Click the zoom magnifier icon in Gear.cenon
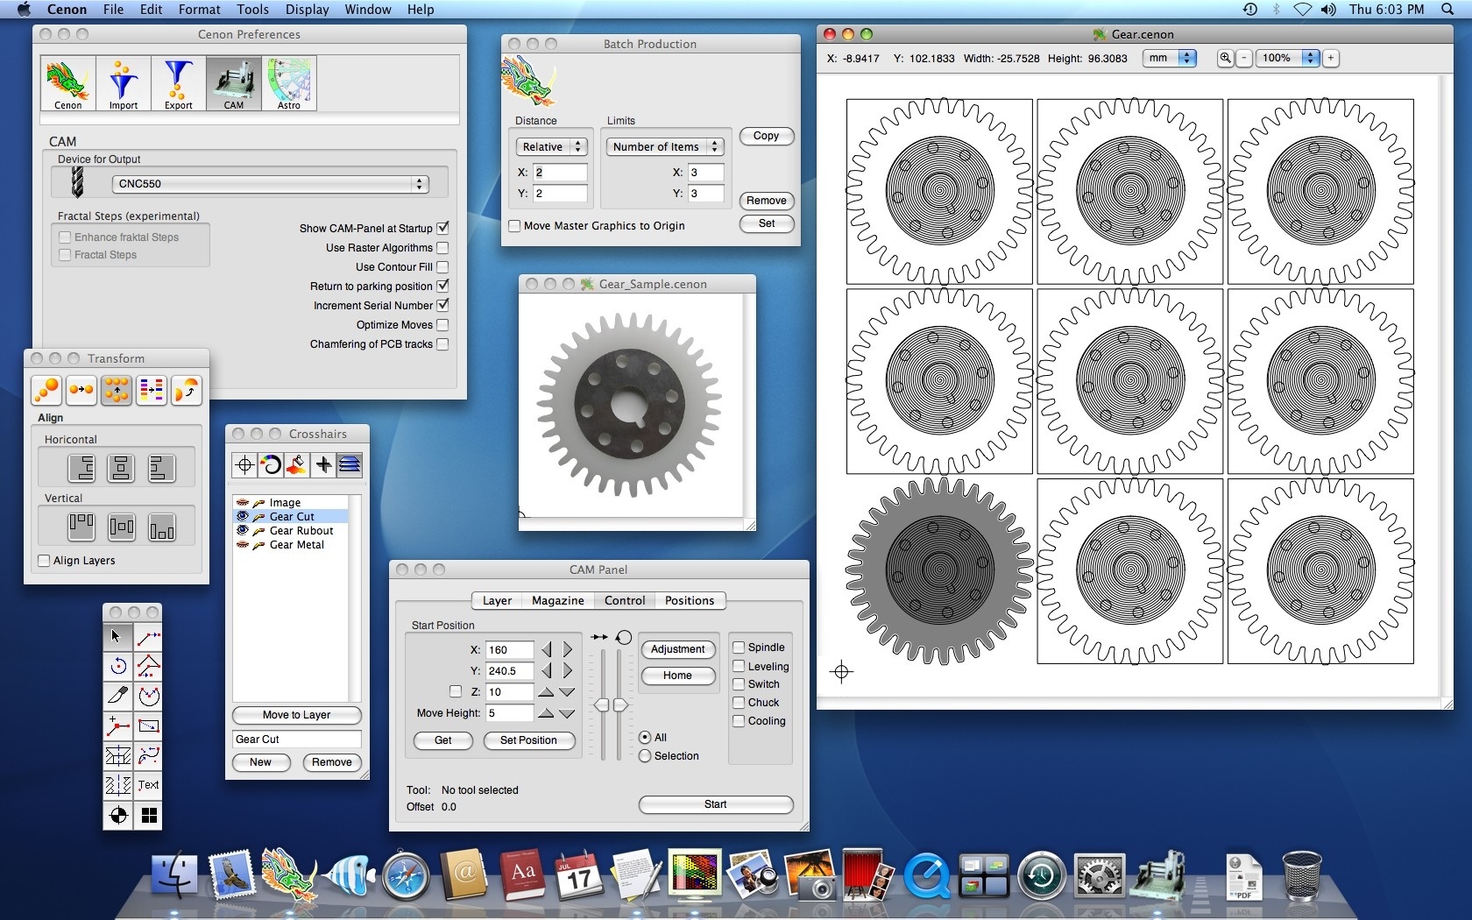Image resolution: width=1472 pixels, height=920 pixels. coord(1225,58)
